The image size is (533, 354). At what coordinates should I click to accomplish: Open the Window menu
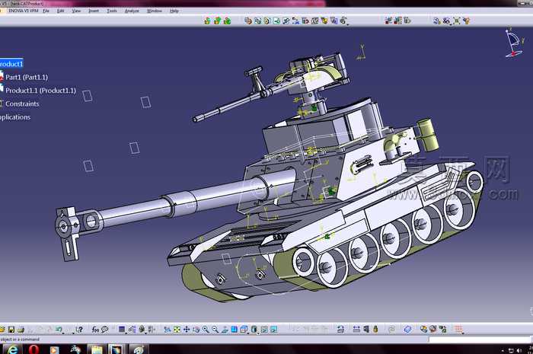[x=155, y=11]
